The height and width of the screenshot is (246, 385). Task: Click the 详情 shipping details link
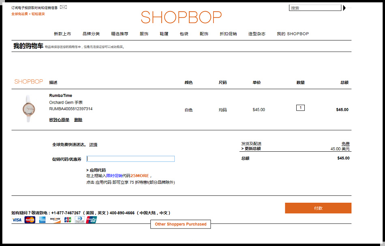click(x=93, y=144)
